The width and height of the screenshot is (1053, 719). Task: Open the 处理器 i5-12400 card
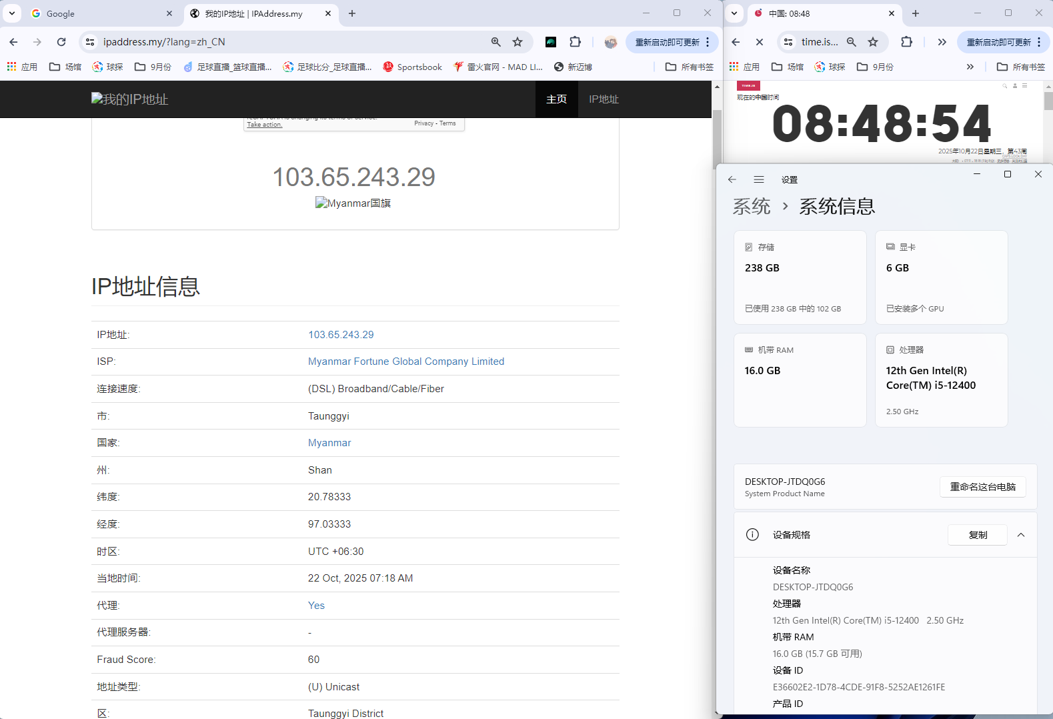(942, 380)
